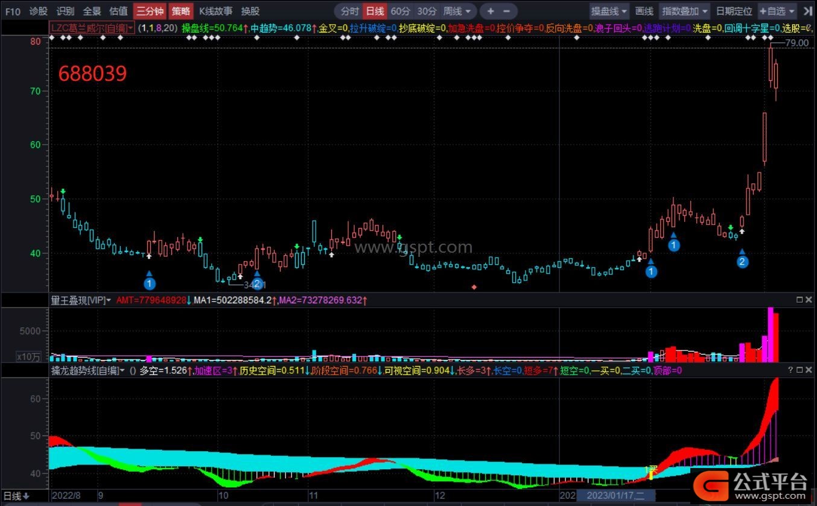Toggle the 策略 strategy button
This screenshot has height=506, width=817.
point(180,11)
